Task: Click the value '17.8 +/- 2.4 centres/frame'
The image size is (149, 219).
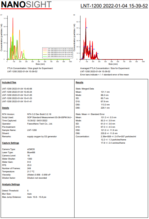Action: pos(113,143)
